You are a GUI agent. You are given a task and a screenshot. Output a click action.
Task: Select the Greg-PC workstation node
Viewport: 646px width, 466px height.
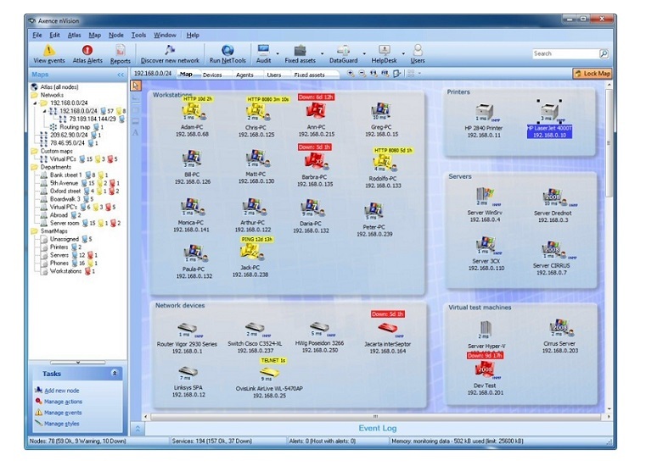coord(381,119)
